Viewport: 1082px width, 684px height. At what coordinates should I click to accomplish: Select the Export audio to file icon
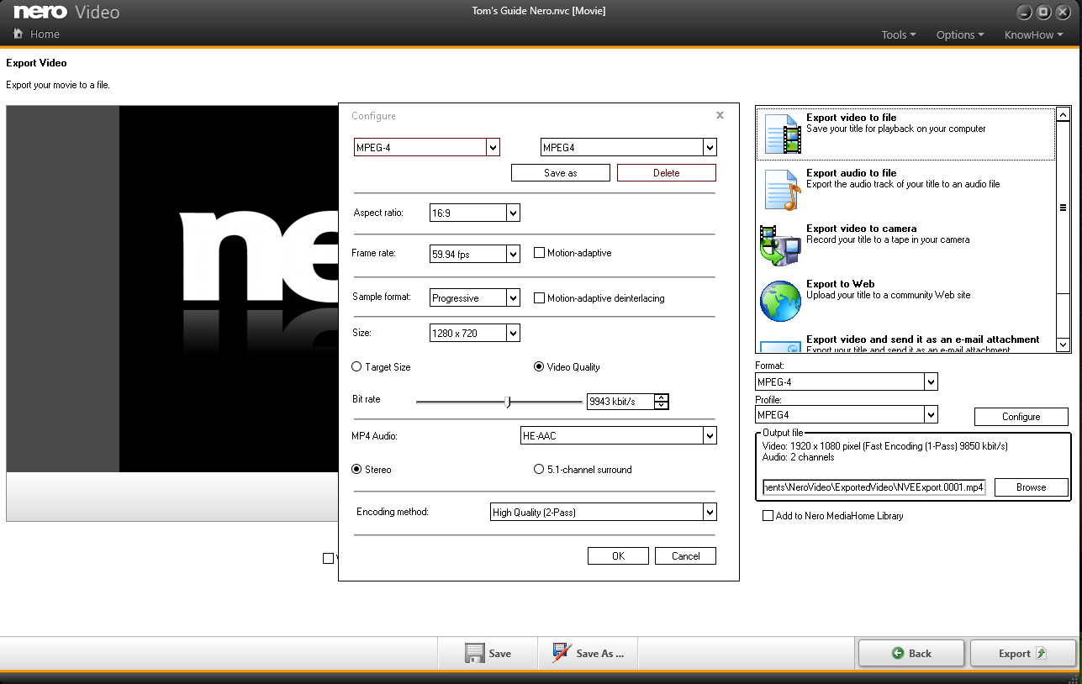(783, 190)
